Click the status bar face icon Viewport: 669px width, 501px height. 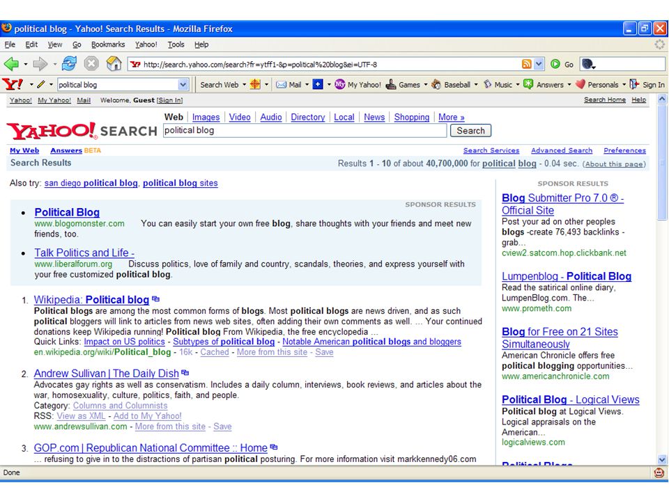click(659, 472)
